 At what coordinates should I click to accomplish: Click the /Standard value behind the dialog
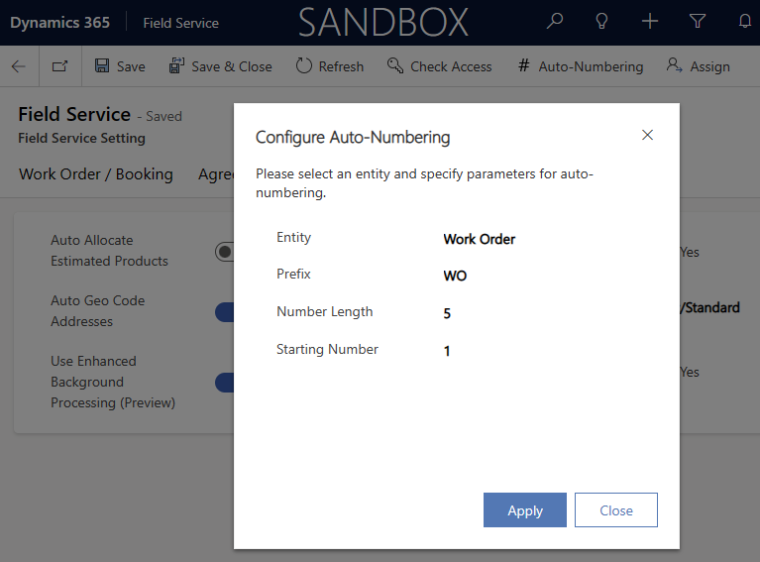710,307
